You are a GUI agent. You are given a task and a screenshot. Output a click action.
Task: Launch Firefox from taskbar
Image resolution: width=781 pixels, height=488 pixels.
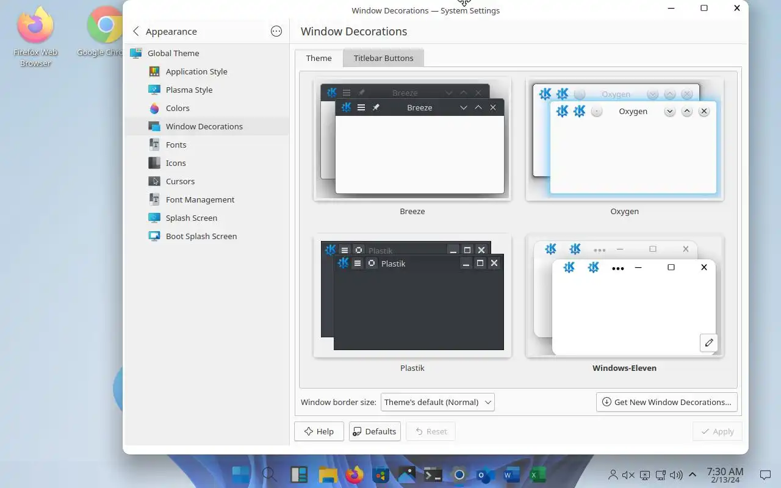[355, 475]
